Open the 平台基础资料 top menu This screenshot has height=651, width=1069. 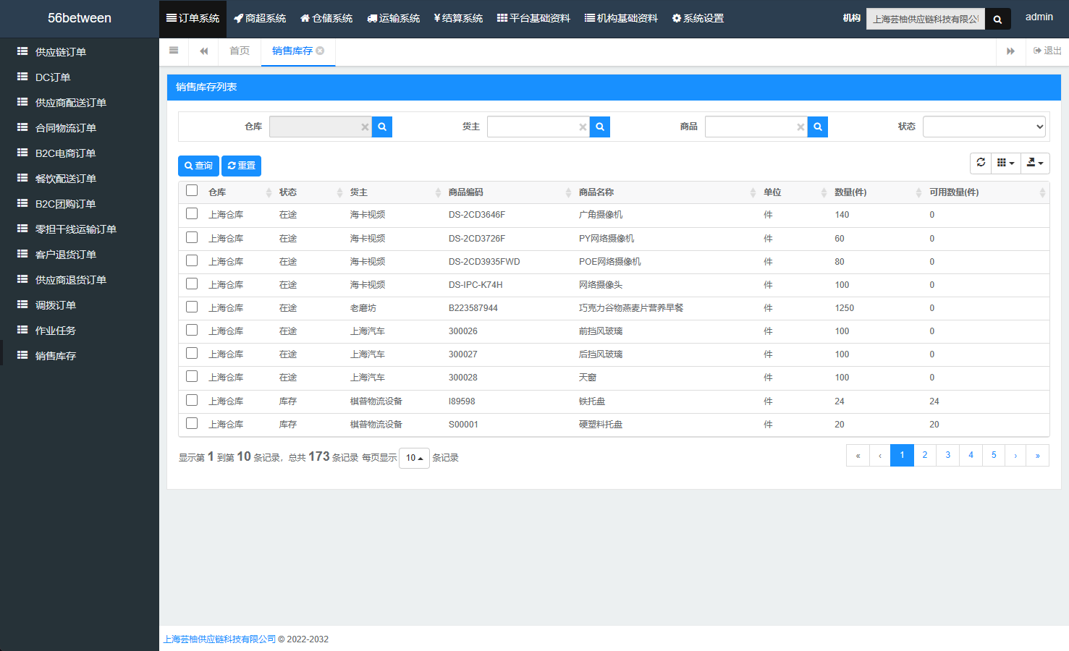click(533, 18)
